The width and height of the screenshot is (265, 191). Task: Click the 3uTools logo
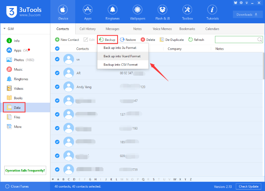[24, 12]
